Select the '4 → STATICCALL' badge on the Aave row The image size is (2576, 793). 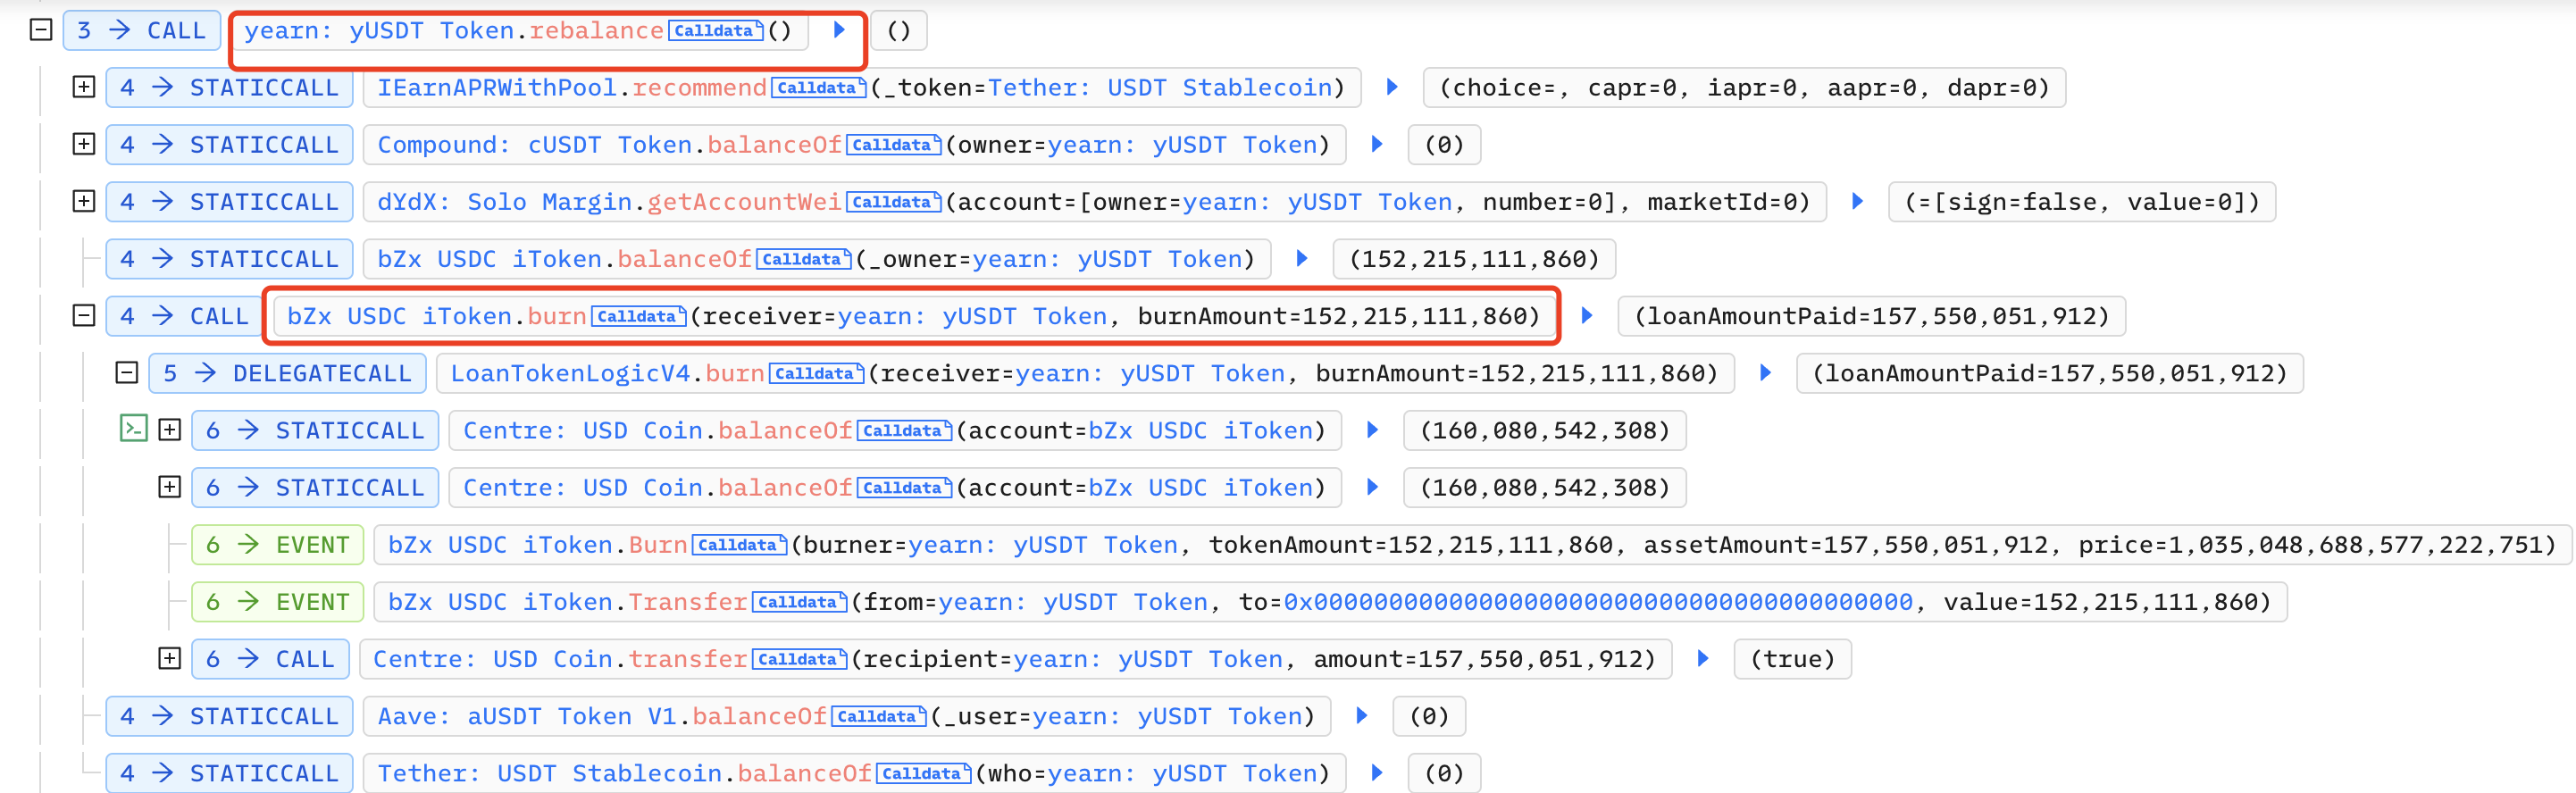(229, 716)
